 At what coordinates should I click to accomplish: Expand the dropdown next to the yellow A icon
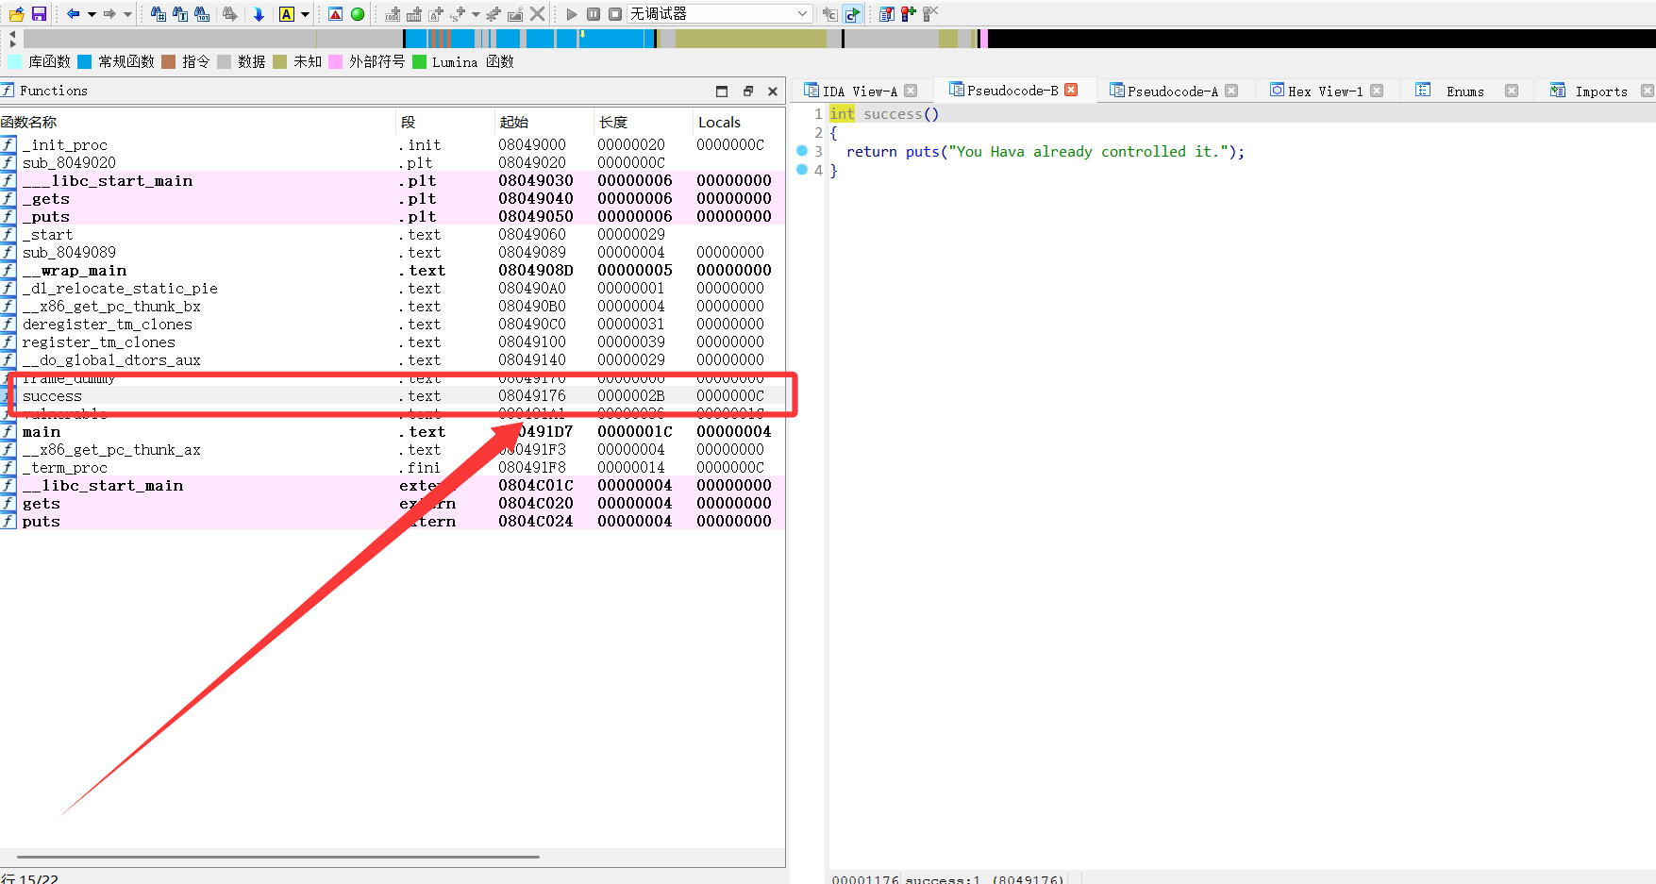[x=305, y=14]
